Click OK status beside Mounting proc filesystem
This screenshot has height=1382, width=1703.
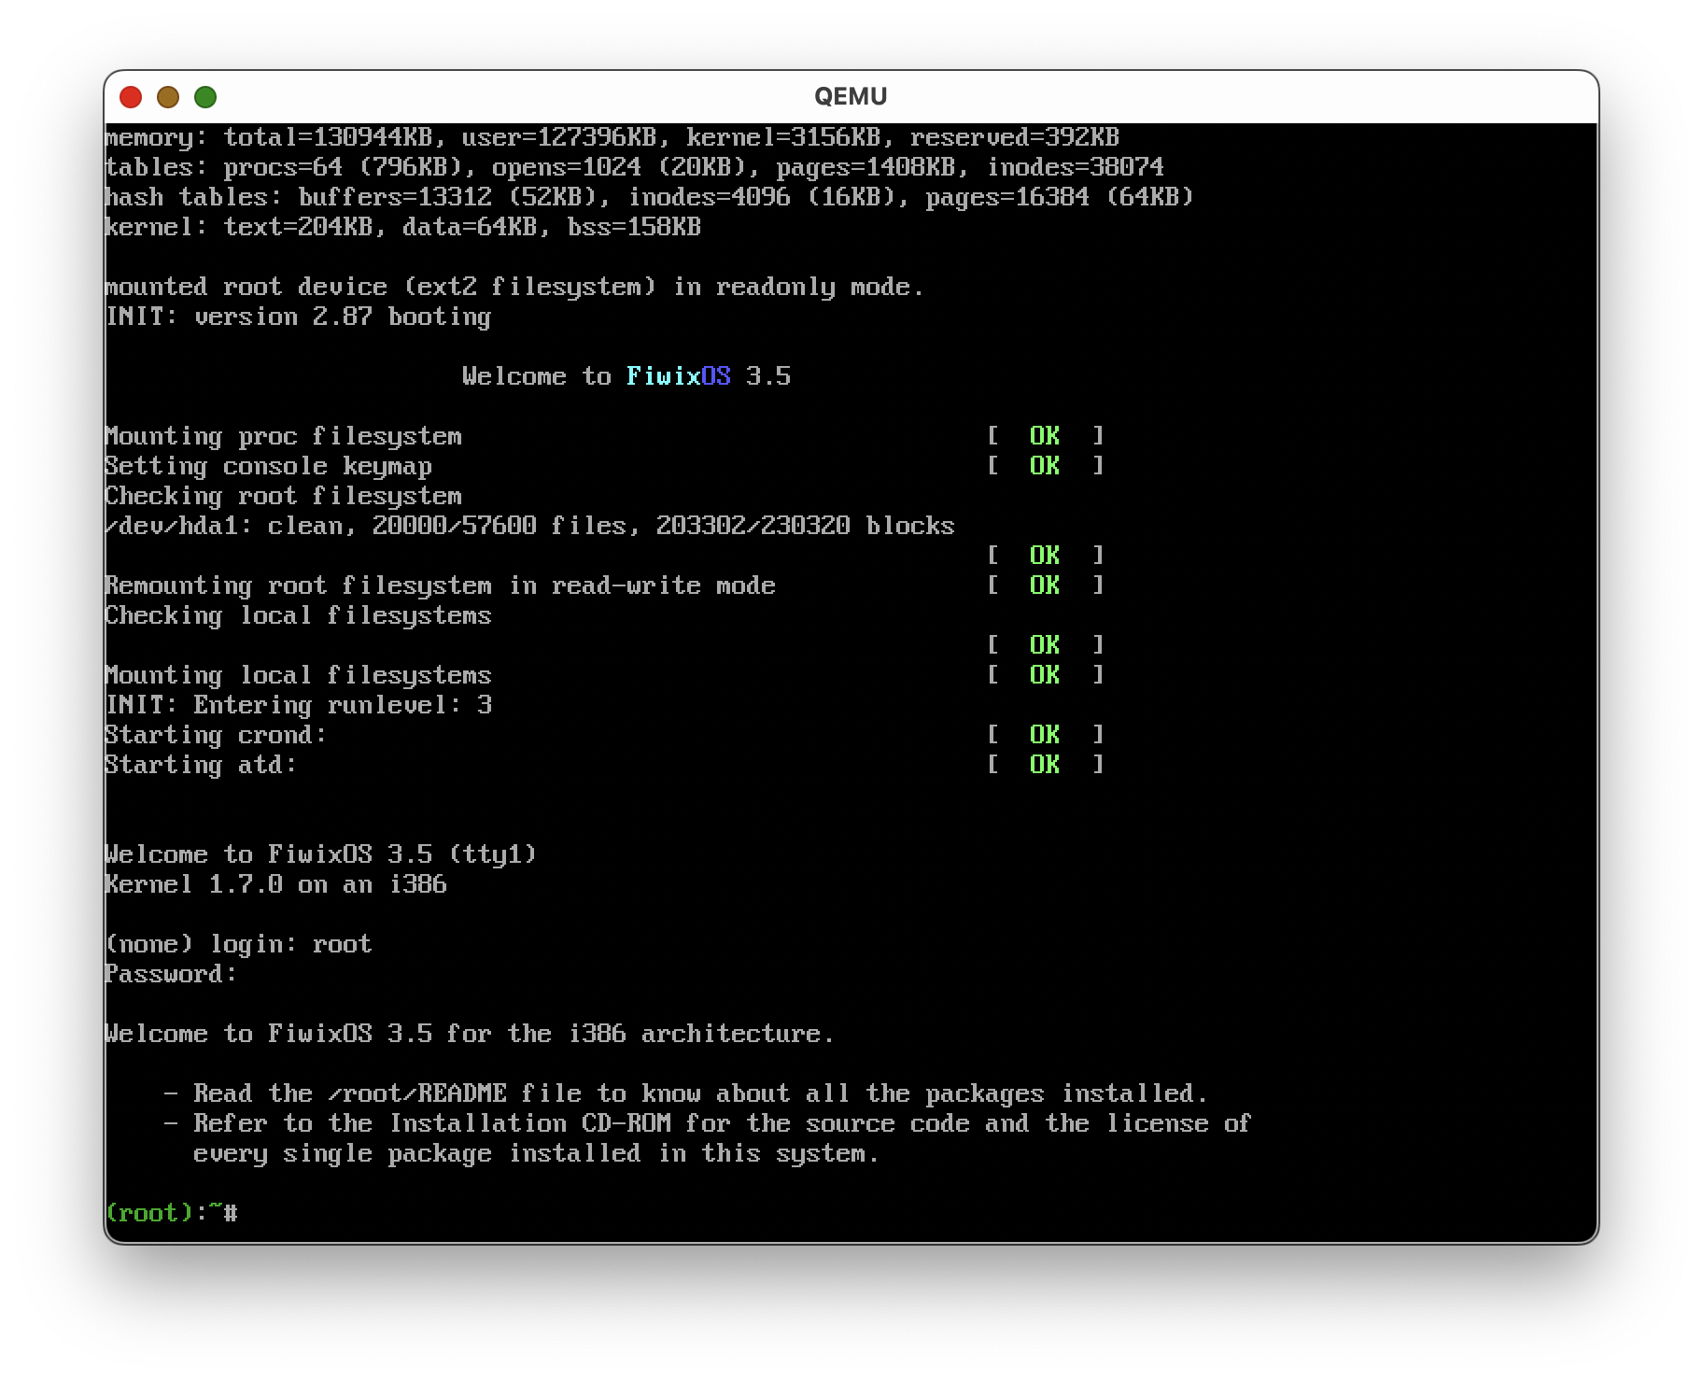click(x=1045, y=436)
